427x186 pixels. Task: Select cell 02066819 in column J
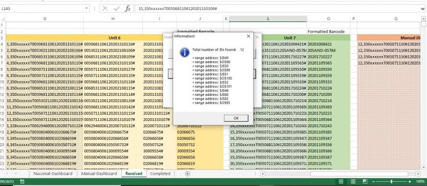pyautogui.click(x=200, y=163)
